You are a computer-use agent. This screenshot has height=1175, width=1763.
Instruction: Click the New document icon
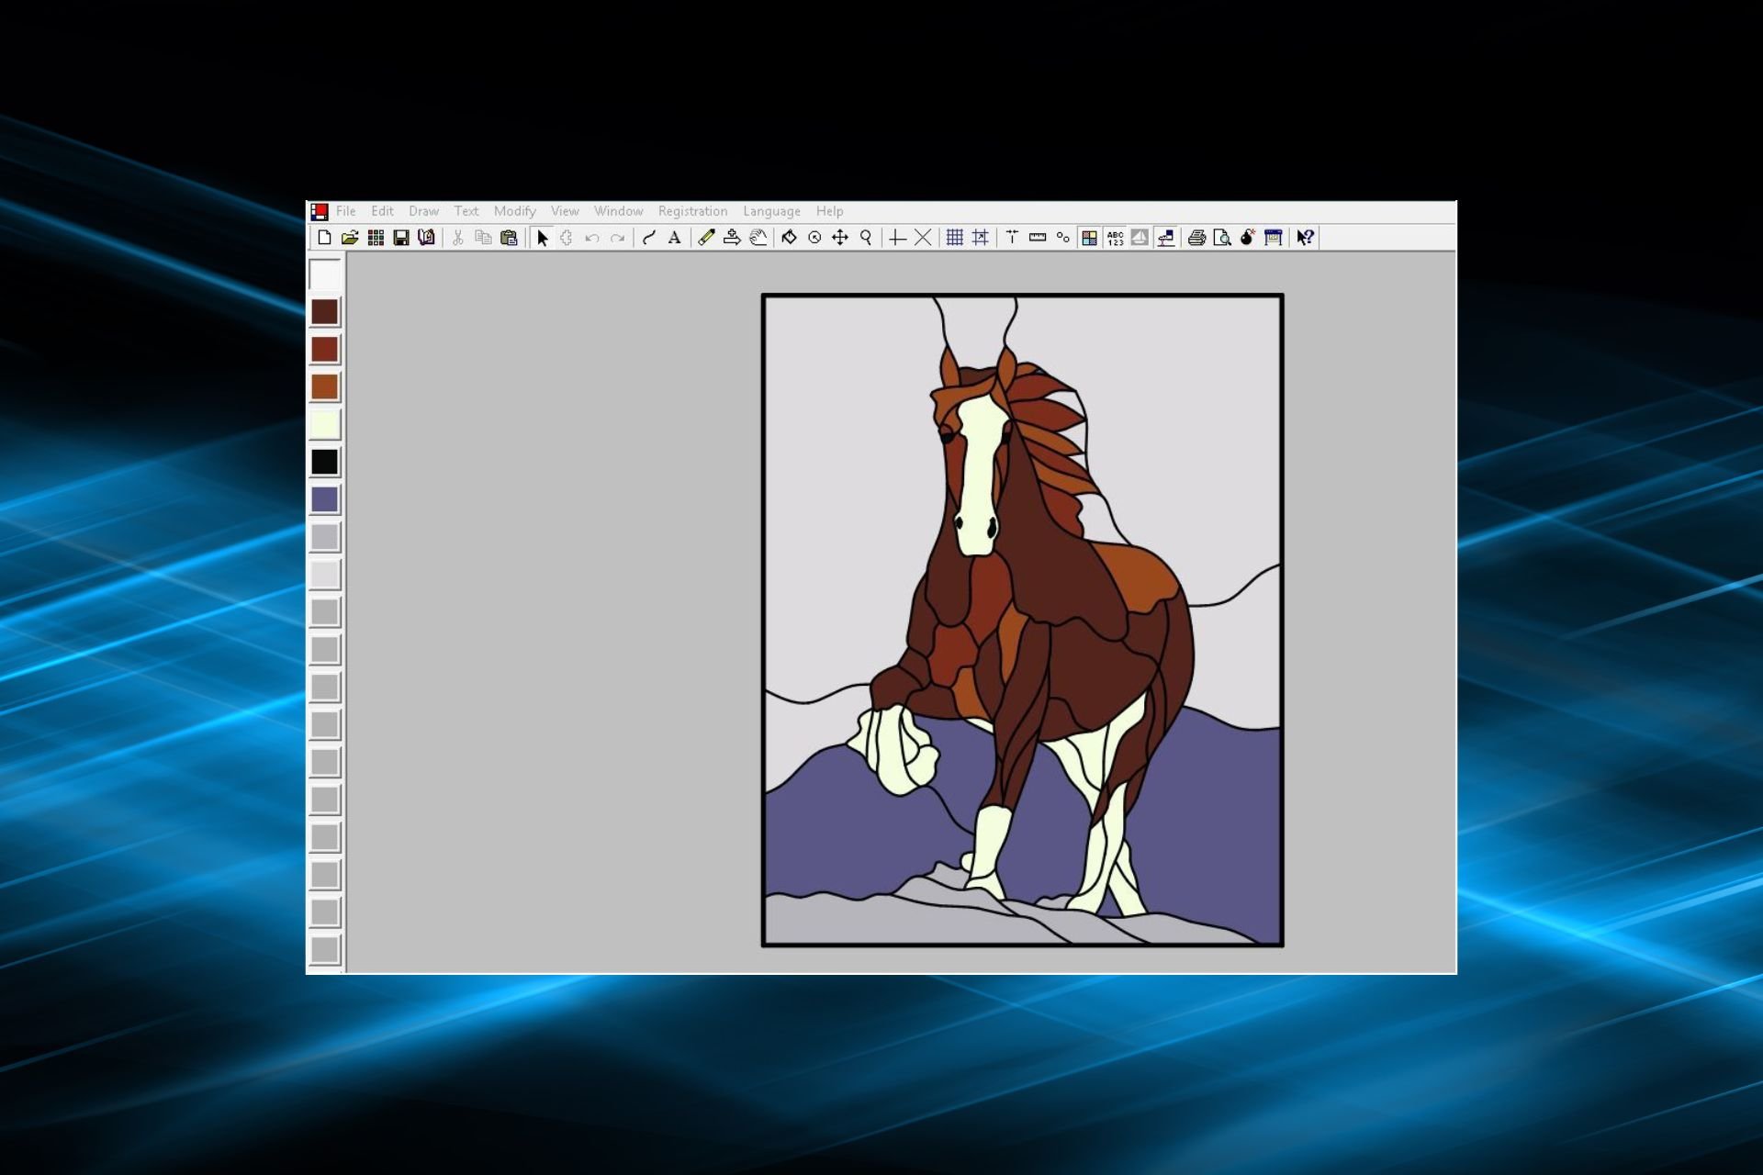[x=324, y=238]
